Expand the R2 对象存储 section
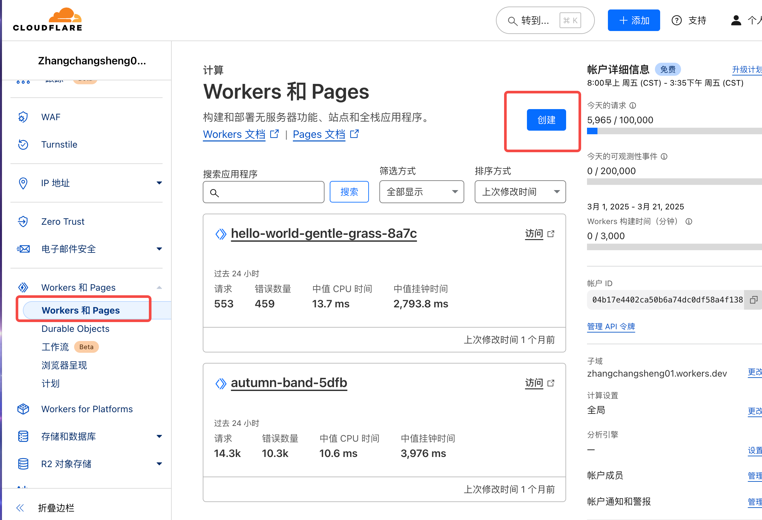The height and width of the screenshot is (520, 762). tap(159, 464)
